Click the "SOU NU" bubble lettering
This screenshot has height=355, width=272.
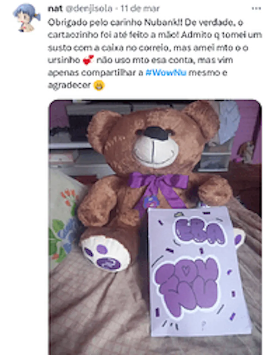187,286
